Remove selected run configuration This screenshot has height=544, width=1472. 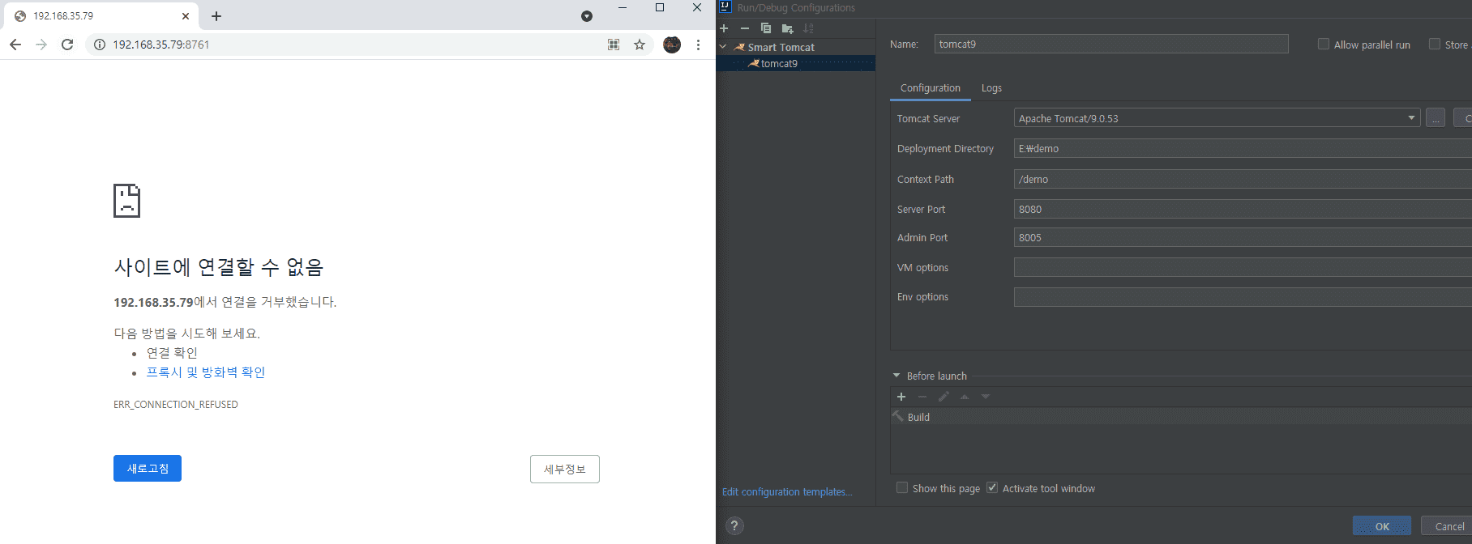745,28
